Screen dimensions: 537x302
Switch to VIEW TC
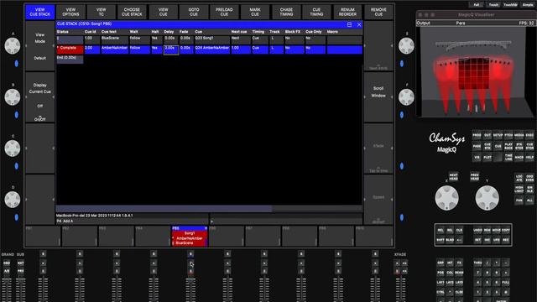point(101,12)
